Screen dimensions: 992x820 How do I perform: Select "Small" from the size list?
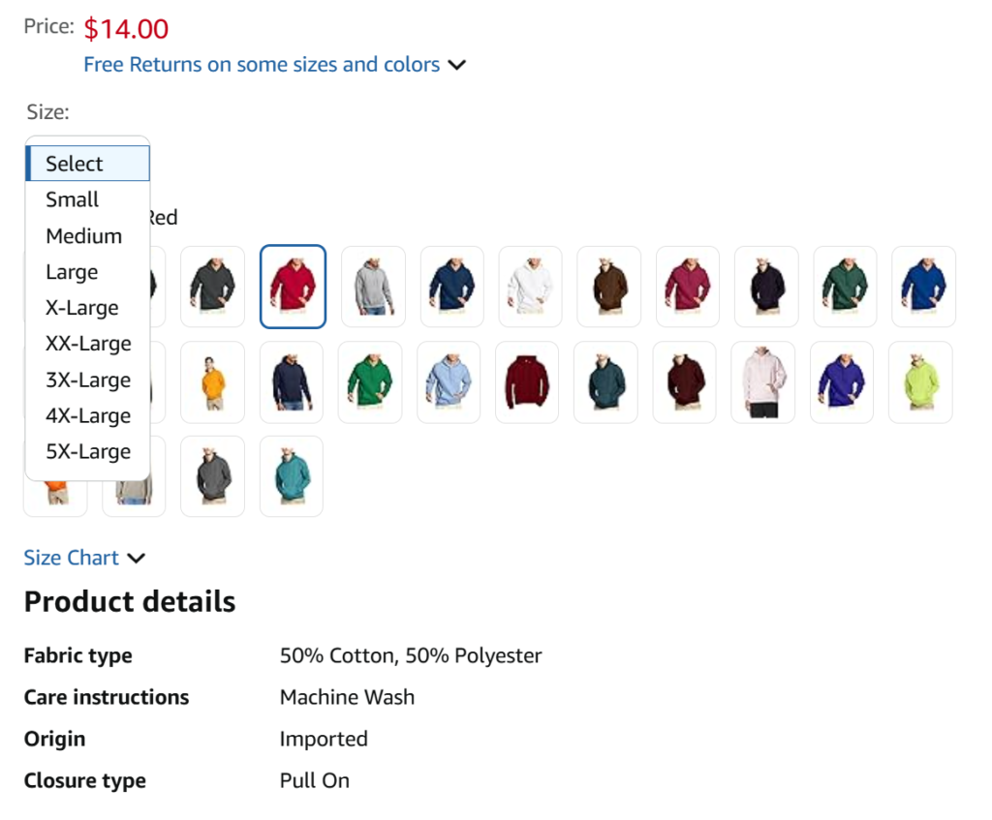point(72,199)
